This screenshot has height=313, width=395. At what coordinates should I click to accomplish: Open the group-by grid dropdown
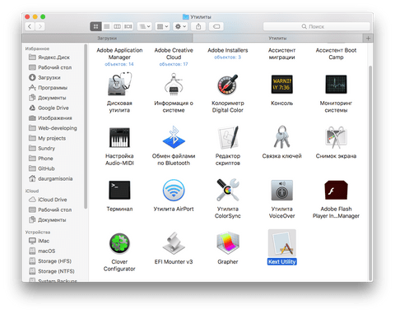162,26
